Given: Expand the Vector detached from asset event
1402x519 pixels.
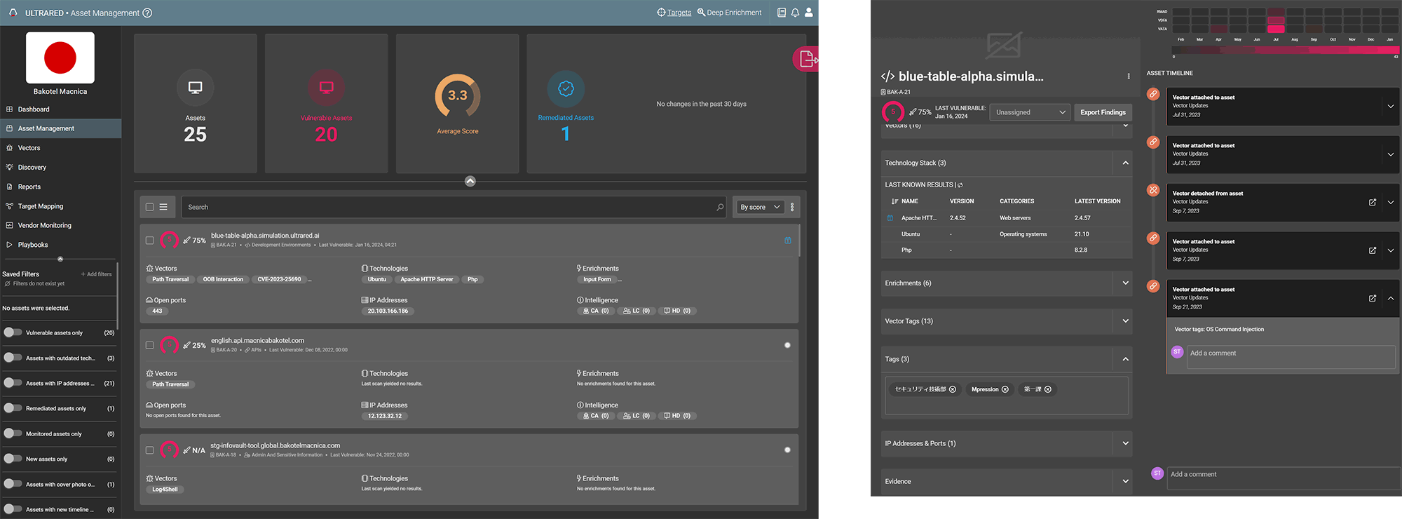Looking at the screenshot, I should (x=1391, y=202).
